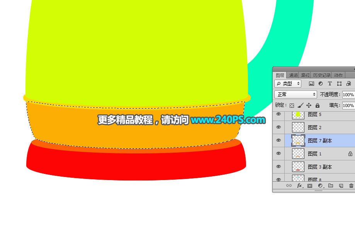
Task: Select the 图层 5 thumbnail
Action: [298, 115]
